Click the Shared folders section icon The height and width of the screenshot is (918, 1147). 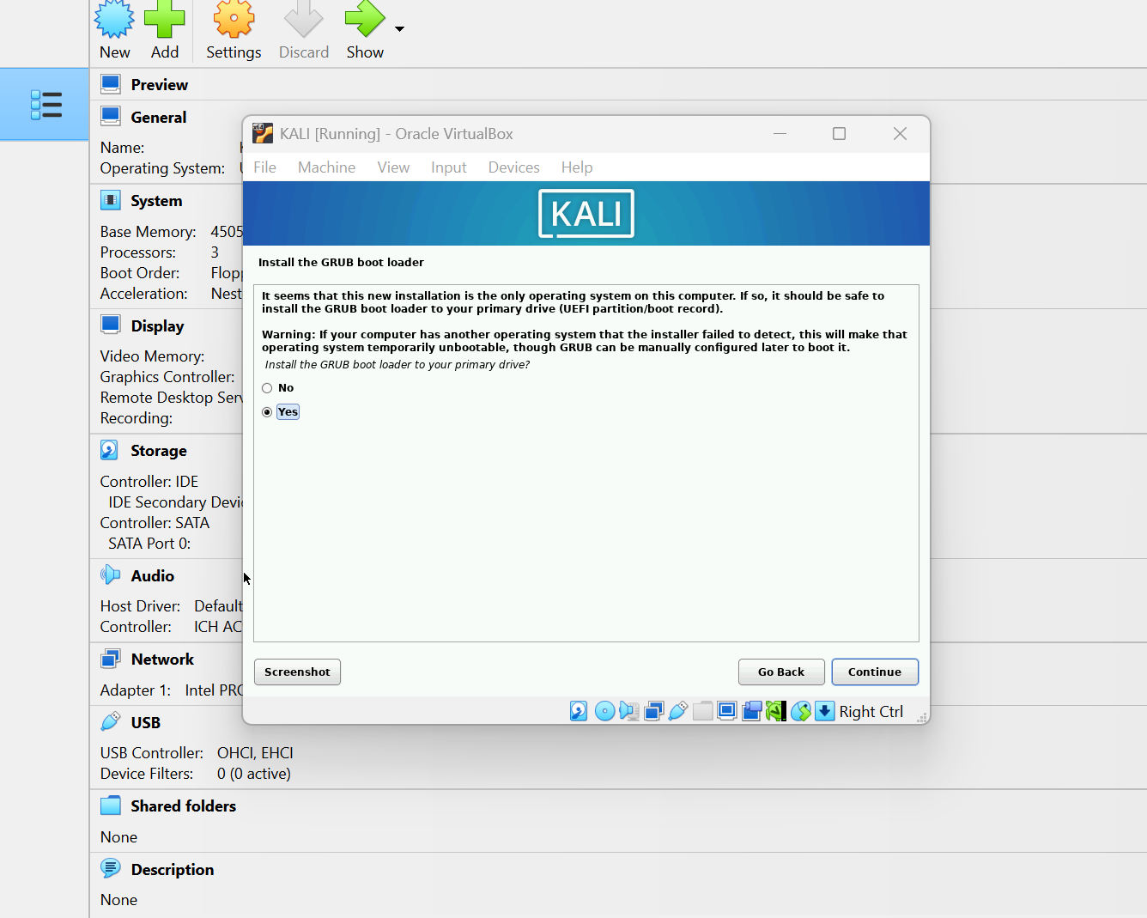point(111,806)
